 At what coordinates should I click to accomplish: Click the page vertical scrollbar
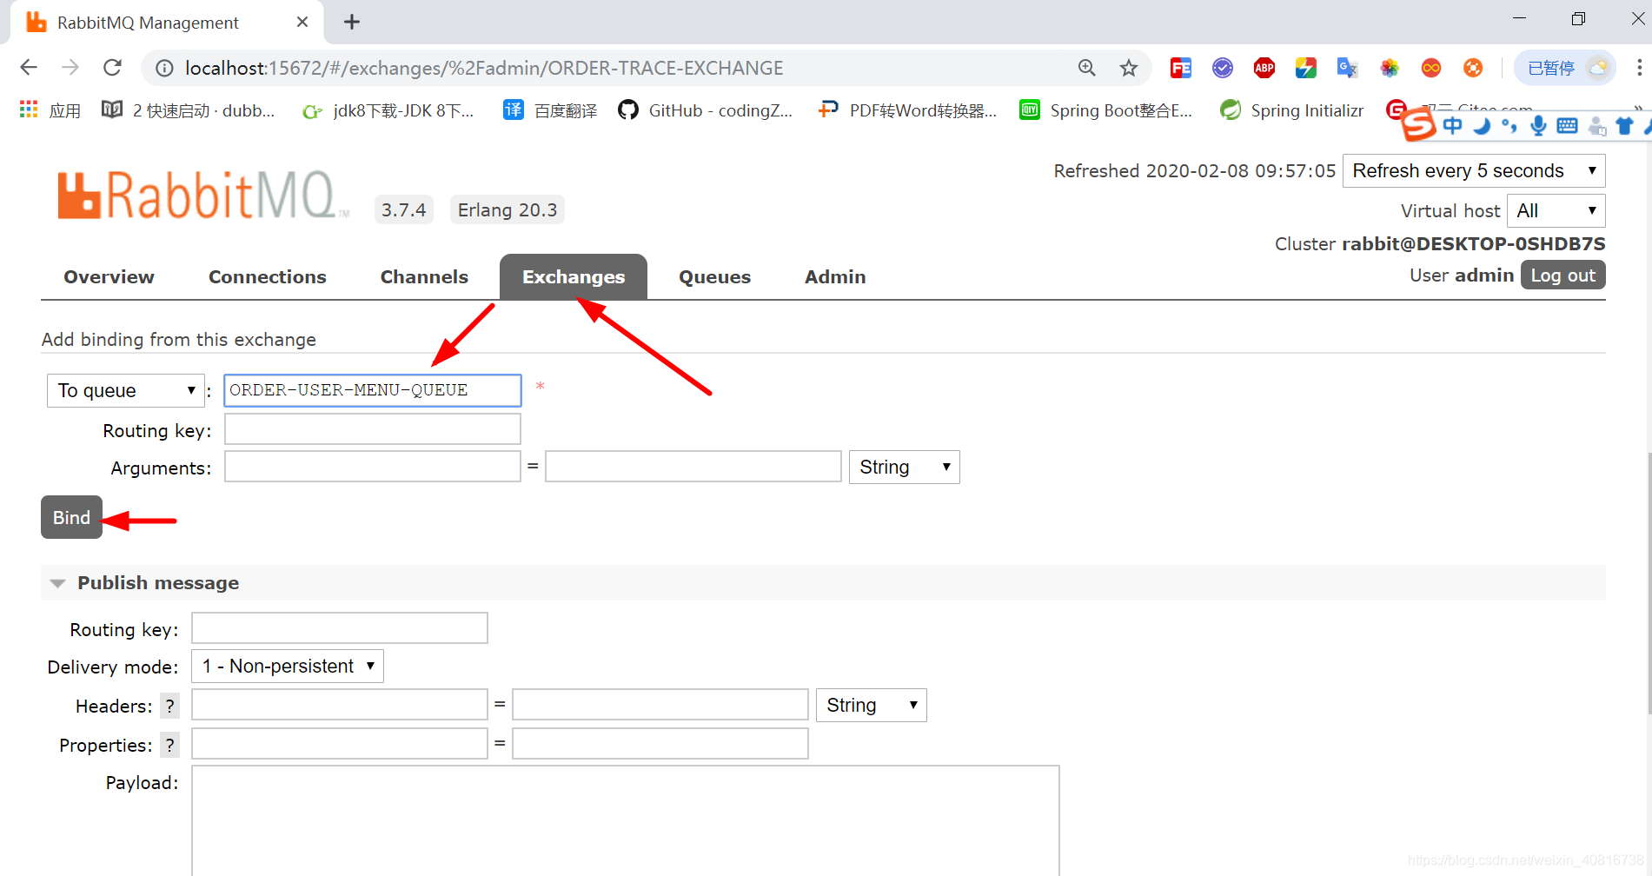point(1648,582)
